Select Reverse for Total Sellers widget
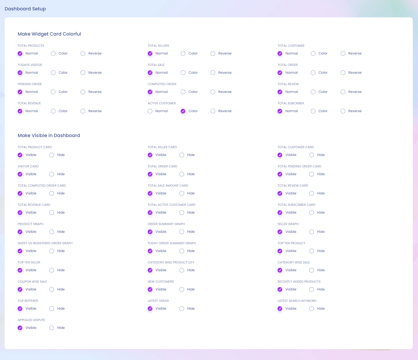Screen dimensions: 418x360 tap(213, 53)
